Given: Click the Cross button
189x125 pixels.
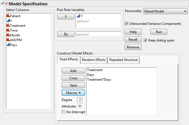Looking at the screenshot, I should (x=73, y=78).
